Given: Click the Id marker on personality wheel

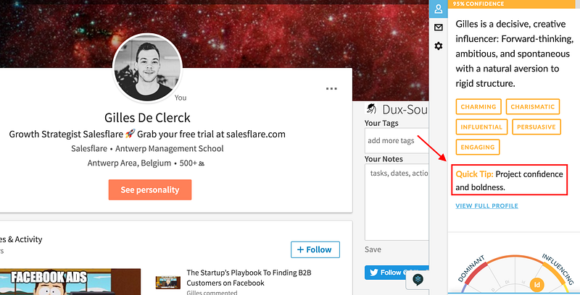Looking at the screenshot, I should [536, 284].
